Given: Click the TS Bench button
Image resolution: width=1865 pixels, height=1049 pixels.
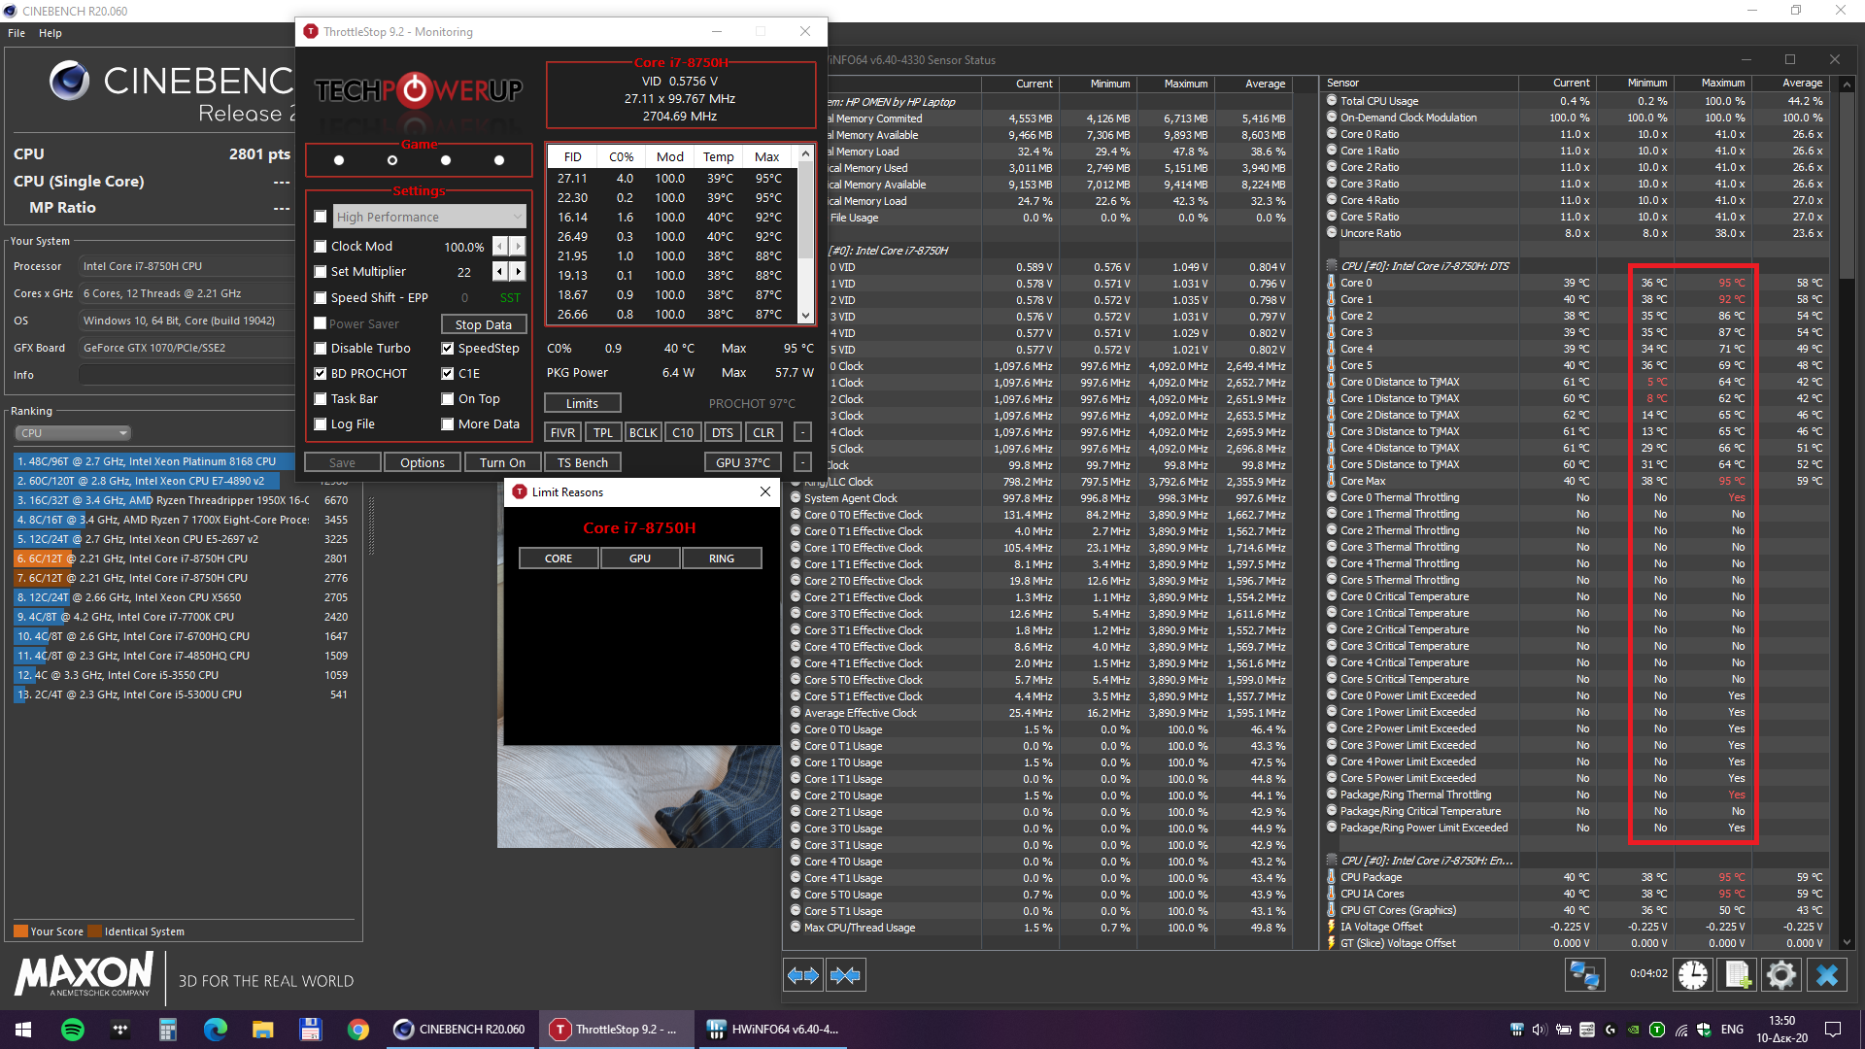Looking at the screenshot, I should click(x=583, y=462).
